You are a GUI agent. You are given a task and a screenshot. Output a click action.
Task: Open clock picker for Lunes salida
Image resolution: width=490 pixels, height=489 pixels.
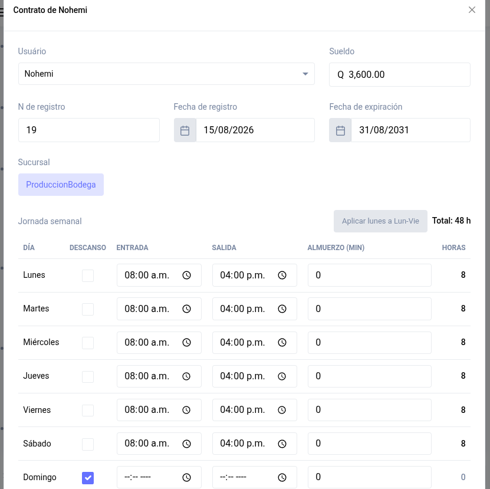[282, 275]
